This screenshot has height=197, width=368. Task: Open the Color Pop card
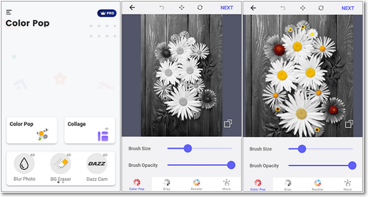click(x=32, y=130)
